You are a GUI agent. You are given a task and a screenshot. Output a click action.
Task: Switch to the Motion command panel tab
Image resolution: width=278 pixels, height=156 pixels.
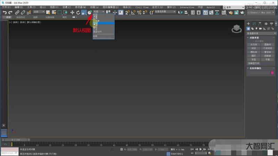click(x=266, y=24)
